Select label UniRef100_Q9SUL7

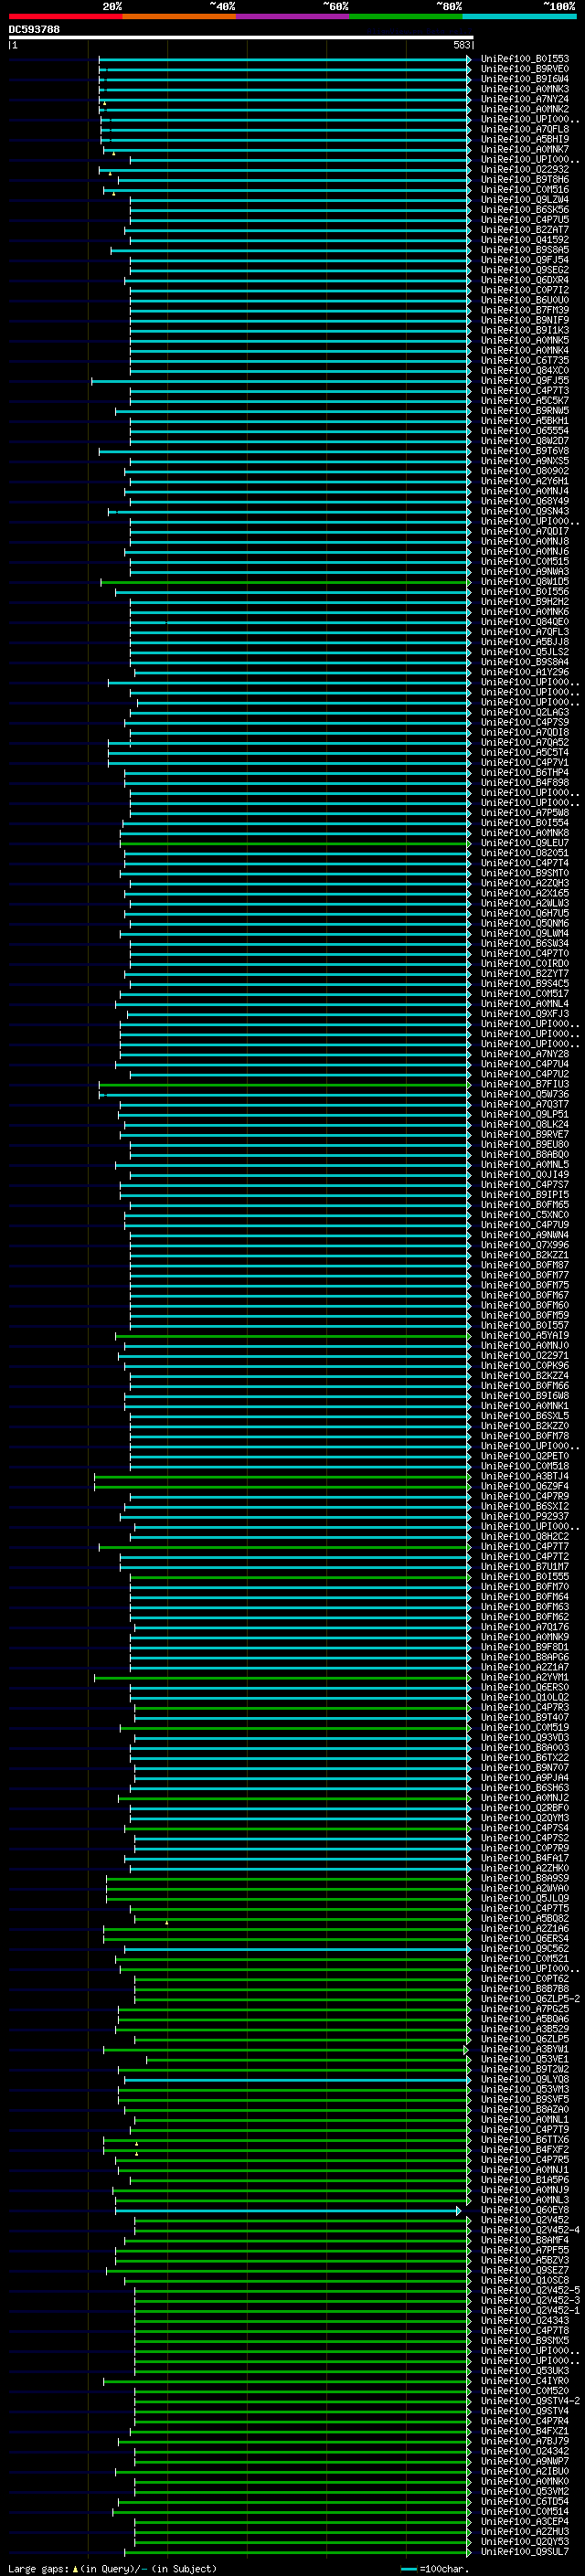click(x=524, y=2551)
